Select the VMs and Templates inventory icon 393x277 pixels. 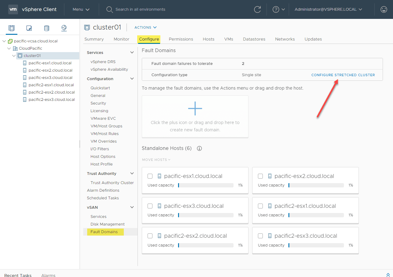click(x=29, y=28)
